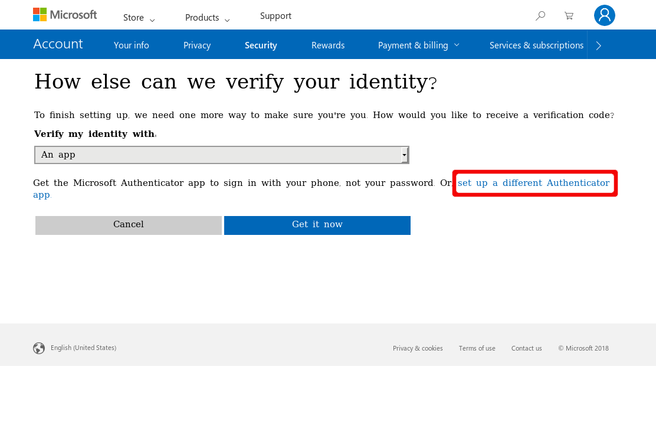The width and height of the screenshot is (656, 435).
Task: Click the Get it now button
Action: [x=317, y=225]
